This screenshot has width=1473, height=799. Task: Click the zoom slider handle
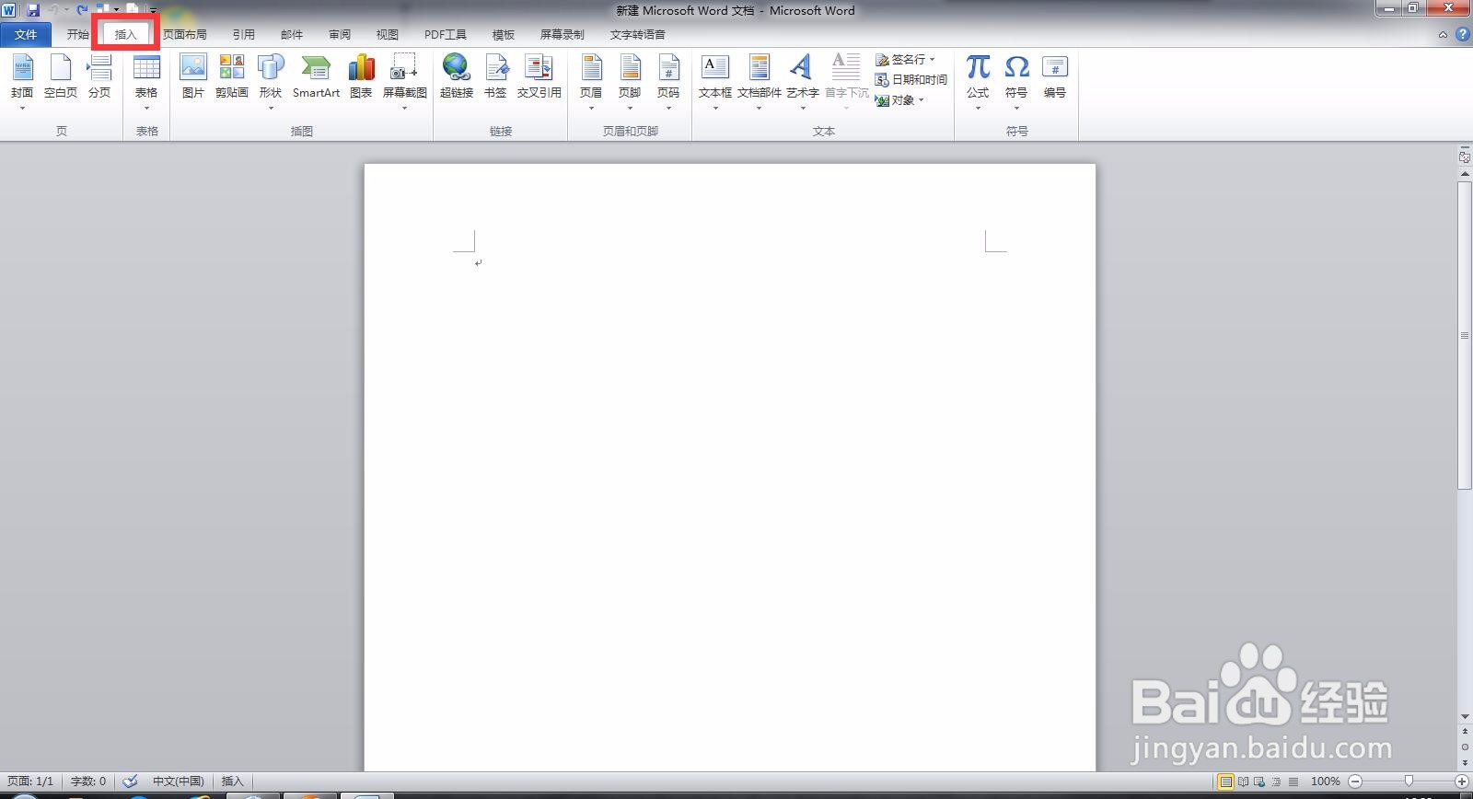[x=1409, y=782]
